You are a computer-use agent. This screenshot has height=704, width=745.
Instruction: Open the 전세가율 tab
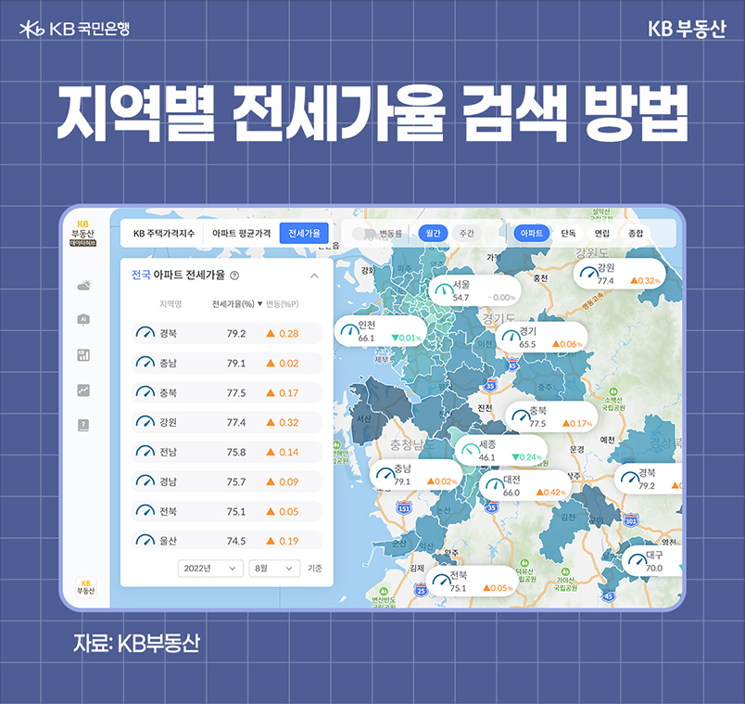coord(304,233)
